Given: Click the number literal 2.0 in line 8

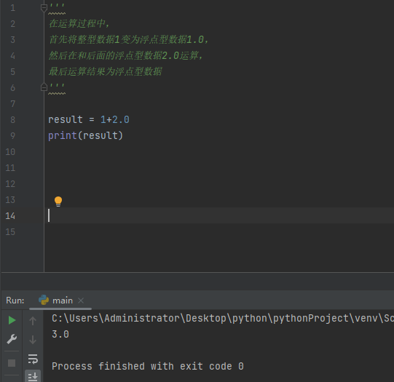Looking at the screenshot, I should (121, 120).
